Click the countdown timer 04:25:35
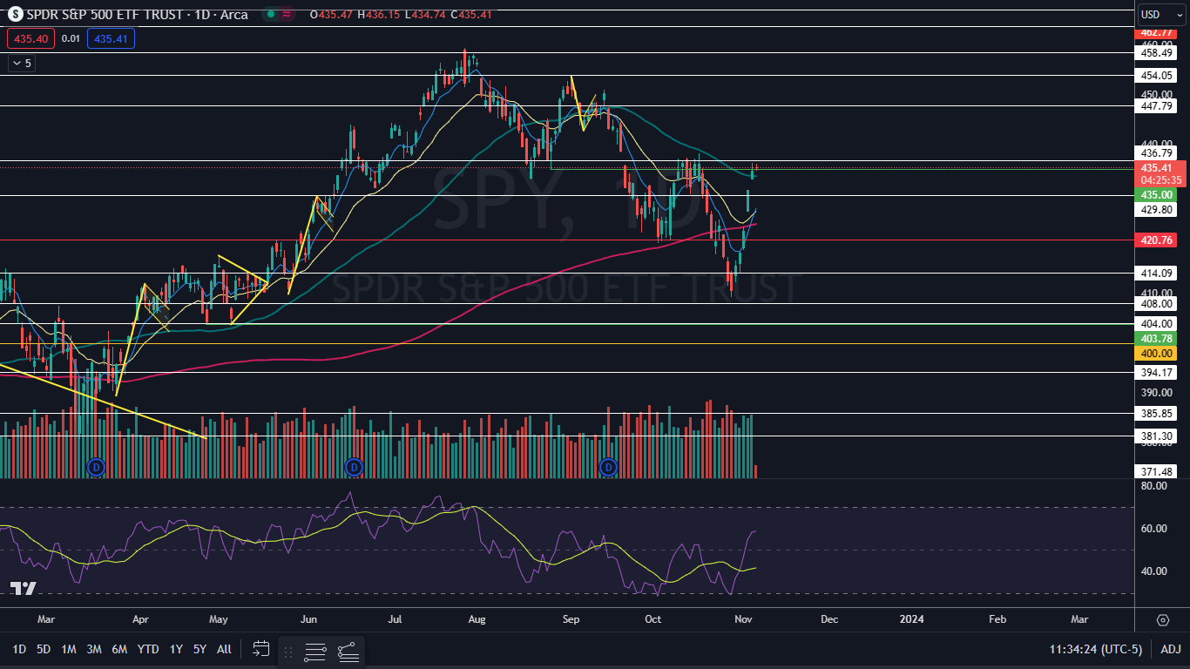The height and width of the screenshot is (669, 1190). [1160, 179]
